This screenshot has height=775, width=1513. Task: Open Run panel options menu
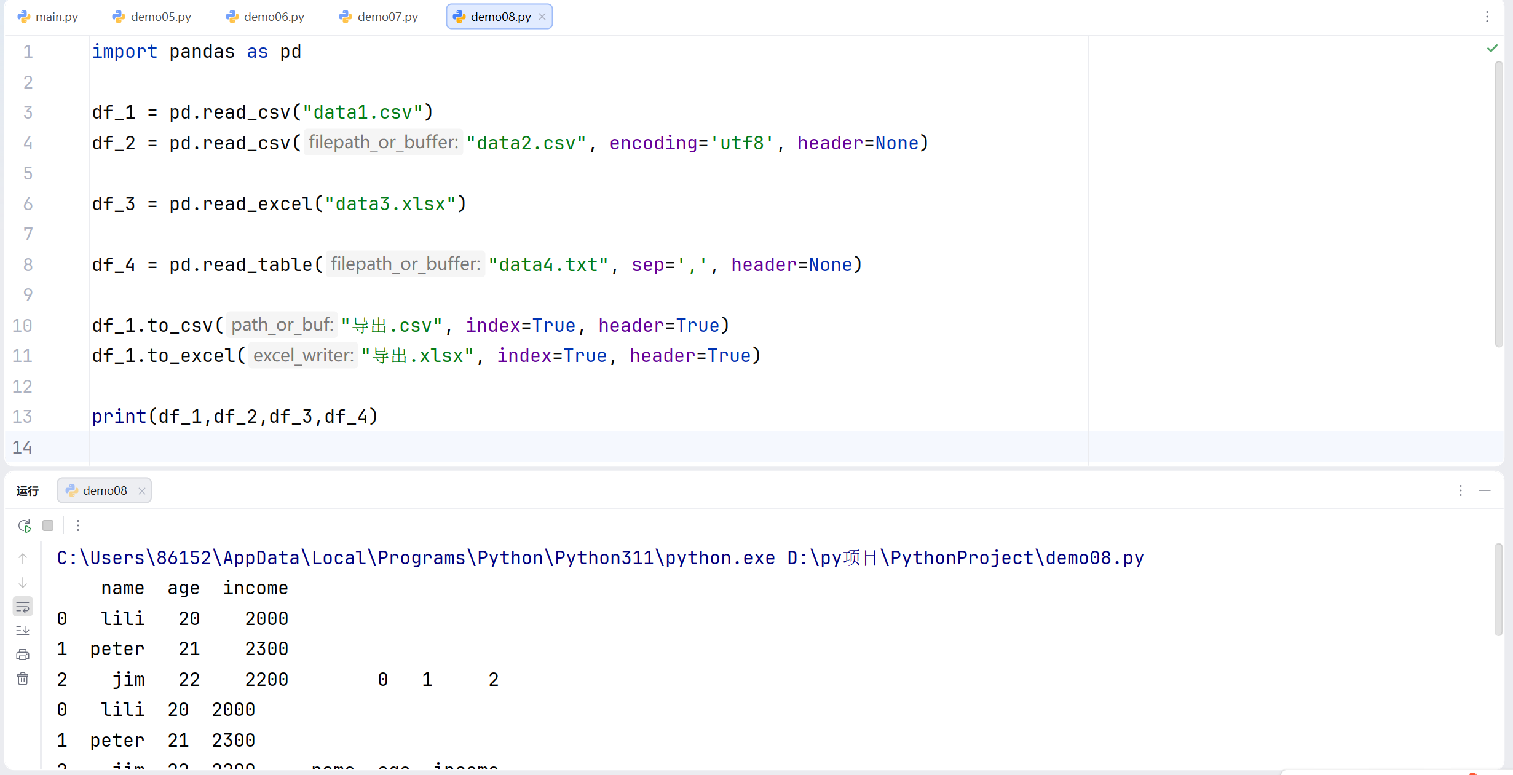coord(1461,490)
